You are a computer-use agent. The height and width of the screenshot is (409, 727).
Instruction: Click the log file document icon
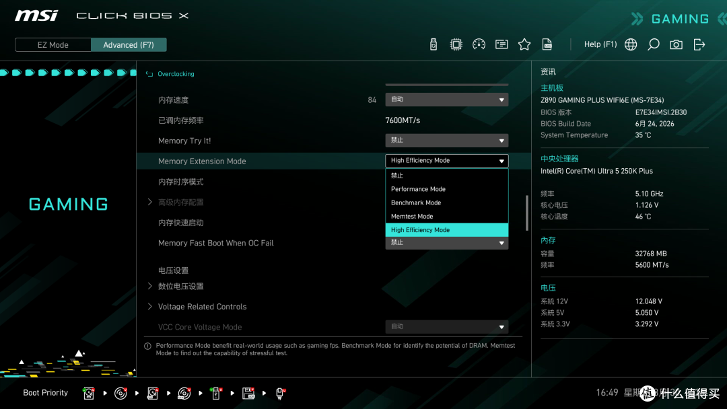coord(547,44)
